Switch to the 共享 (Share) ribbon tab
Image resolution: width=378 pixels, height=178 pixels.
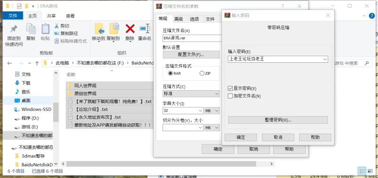click(x=52, y=16)
